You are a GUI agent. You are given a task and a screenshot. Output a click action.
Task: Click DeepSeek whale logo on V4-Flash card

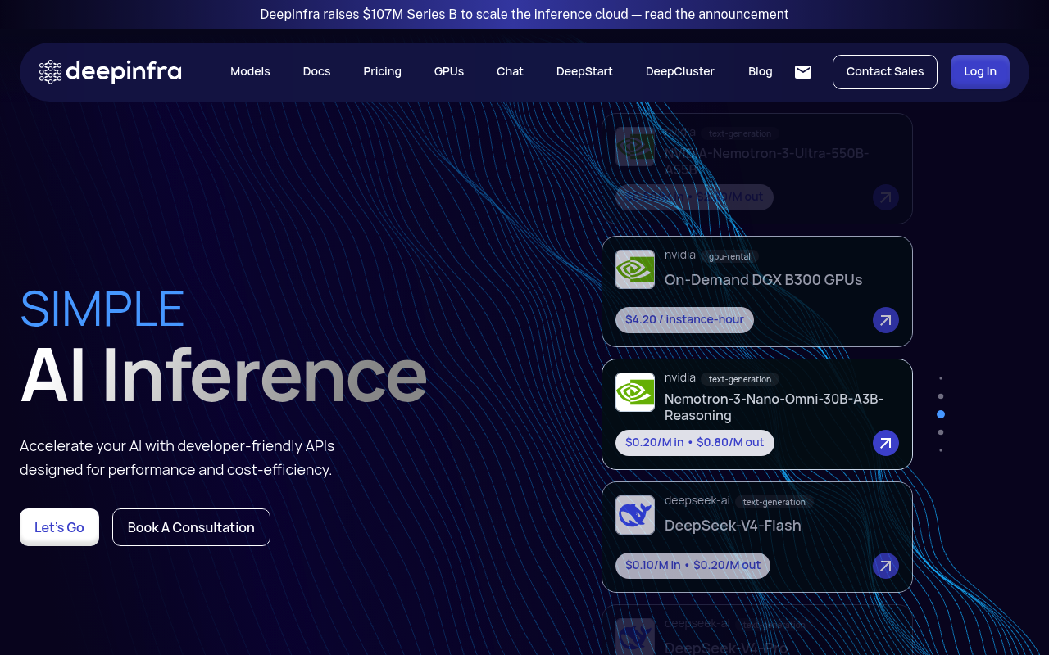(635, 515)
